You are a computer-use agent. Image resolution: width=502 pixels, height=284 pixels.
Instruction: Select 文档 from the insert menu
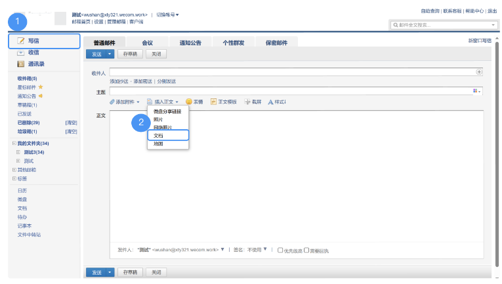[x=158, y=135]
